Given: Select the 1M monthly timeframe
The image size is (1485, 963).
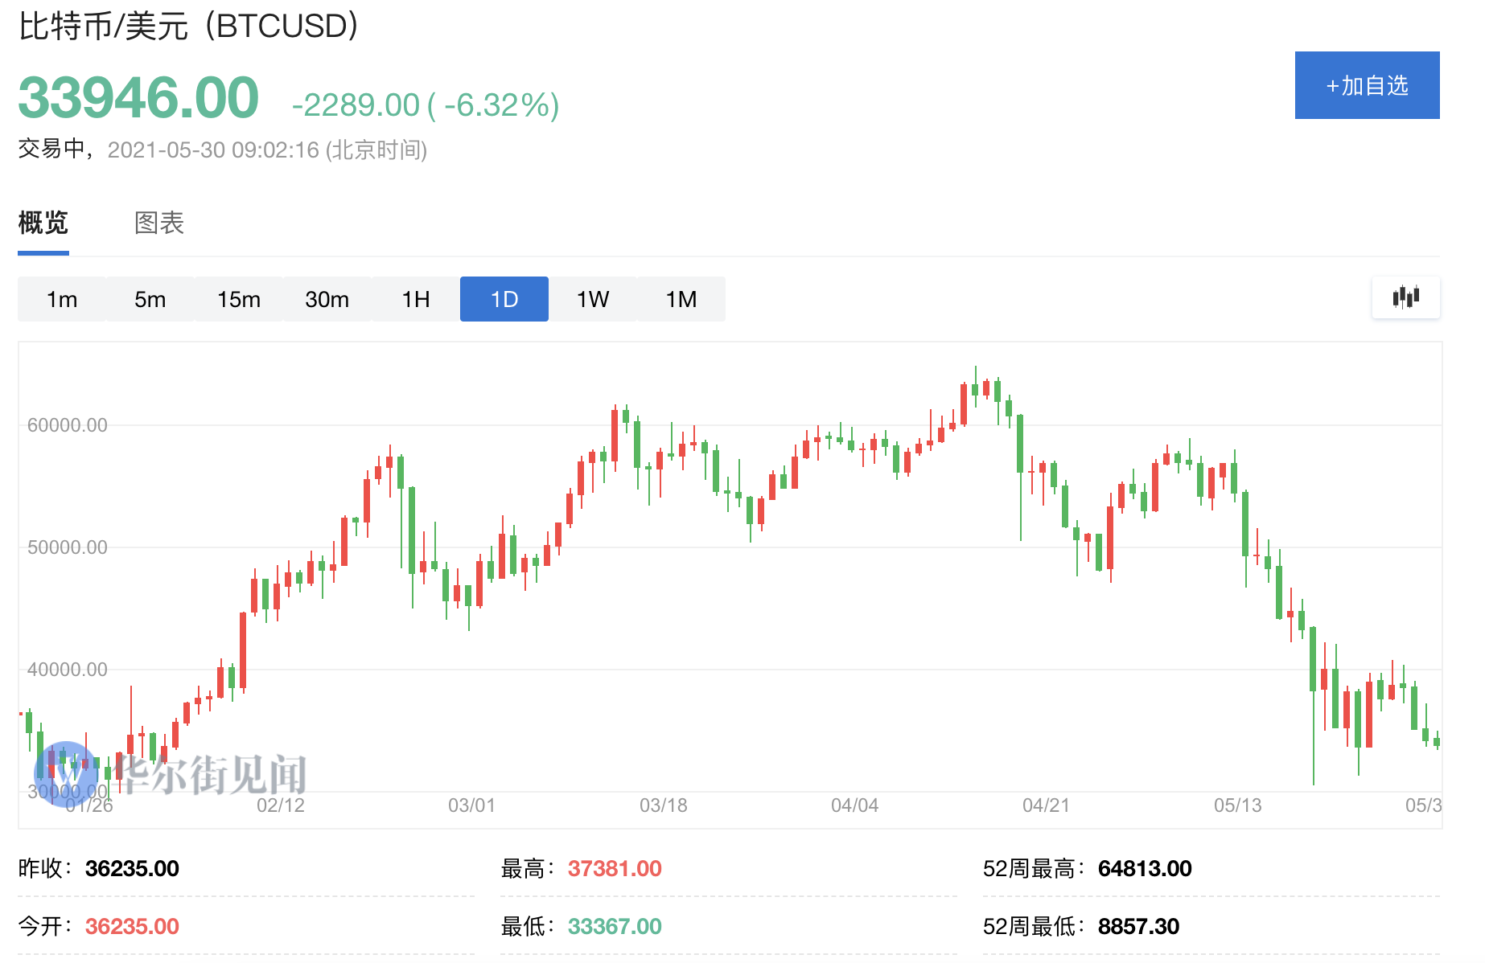Looking at the screenshot, I should pyautogui.click(x=681, y=298).
